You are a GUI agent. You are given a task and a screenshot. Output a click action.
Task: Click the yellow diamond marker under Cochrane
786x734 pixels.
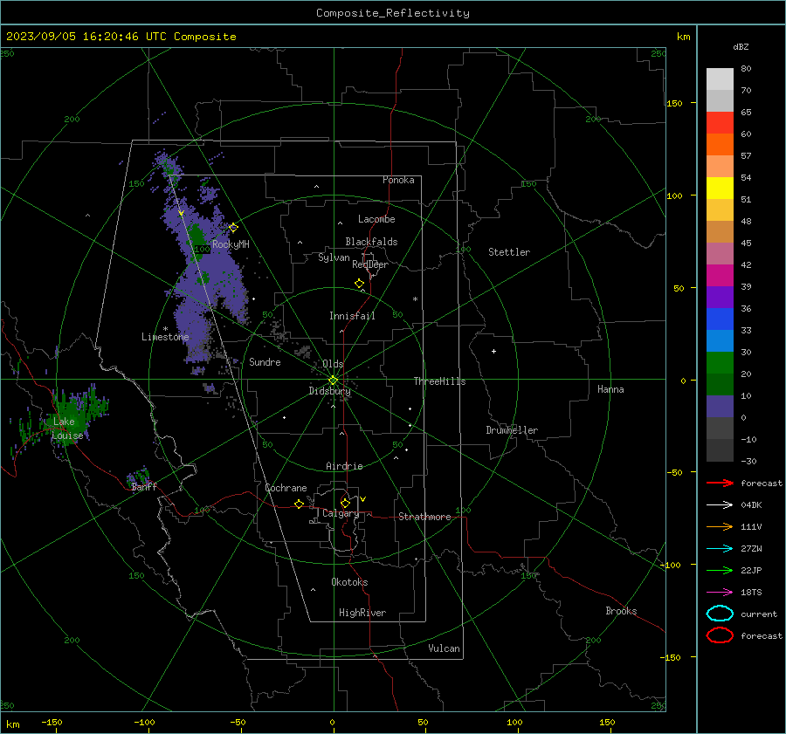click(x=299, y=504)
